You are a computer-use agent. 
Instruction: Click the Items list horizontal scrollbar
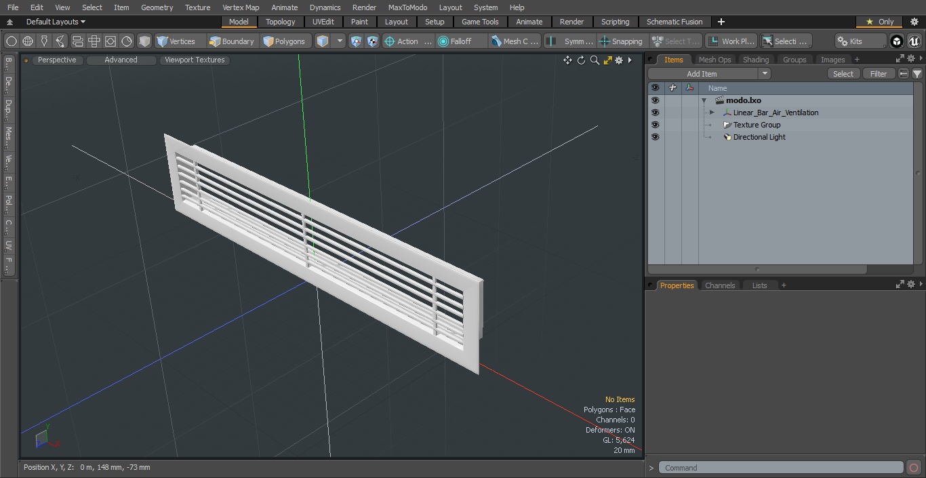pos(757,269)
